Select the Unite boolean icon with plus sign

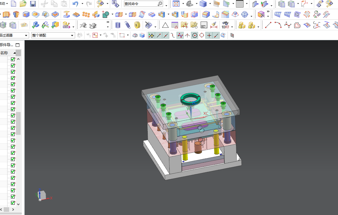(x=105, y=14)
